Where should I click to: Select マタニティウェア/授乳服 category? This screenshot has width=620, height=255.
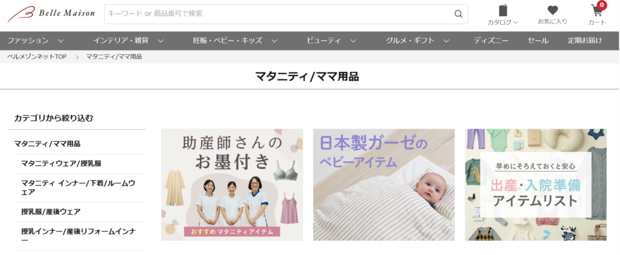61,163
